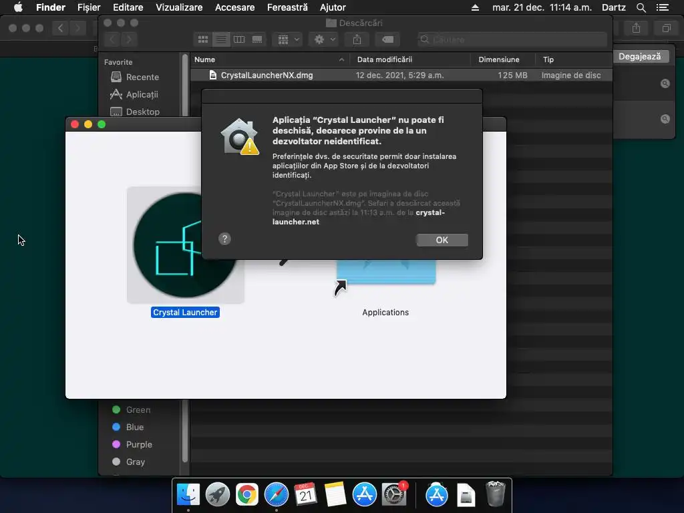Click the Applications folder label
684x513 pixels.
385,313
